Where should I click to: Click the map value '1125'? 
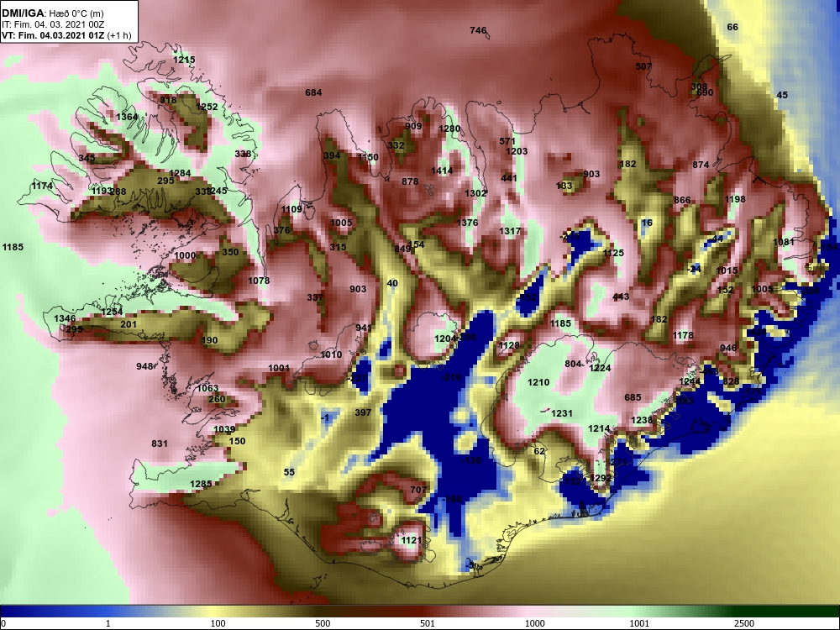pyautogui.click(x=613, y=253)
